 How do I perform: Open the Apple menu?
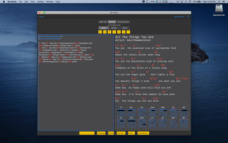[4, 2]
